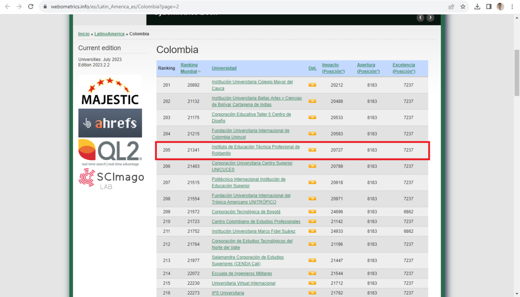Click the browser back arrow
This screenshot has height=297, width=520.
[7, 6]
